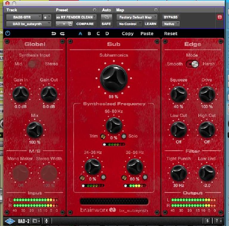The height and width of the screenshot is (226, 229).
Task: Click the Subharmonics knob
Action: 114,78
